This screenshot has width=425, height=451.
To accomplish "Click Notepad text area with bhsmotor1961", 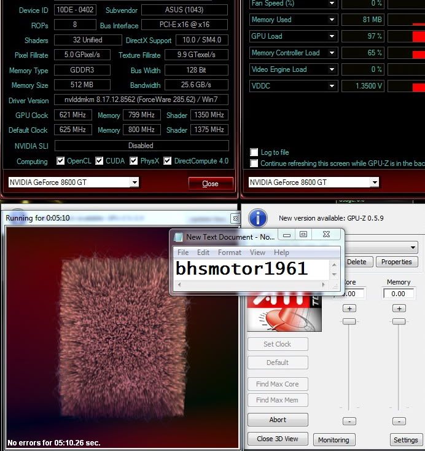I will pos(252,269).
